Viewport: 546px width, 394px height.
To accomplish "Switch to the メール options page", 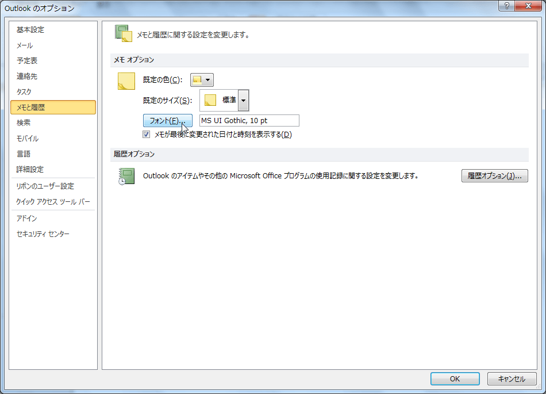I will pyautogui.click(x=25, y=45).
